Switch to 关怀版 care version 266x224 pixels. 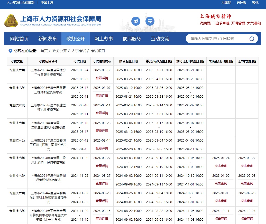tap(241, 3)
